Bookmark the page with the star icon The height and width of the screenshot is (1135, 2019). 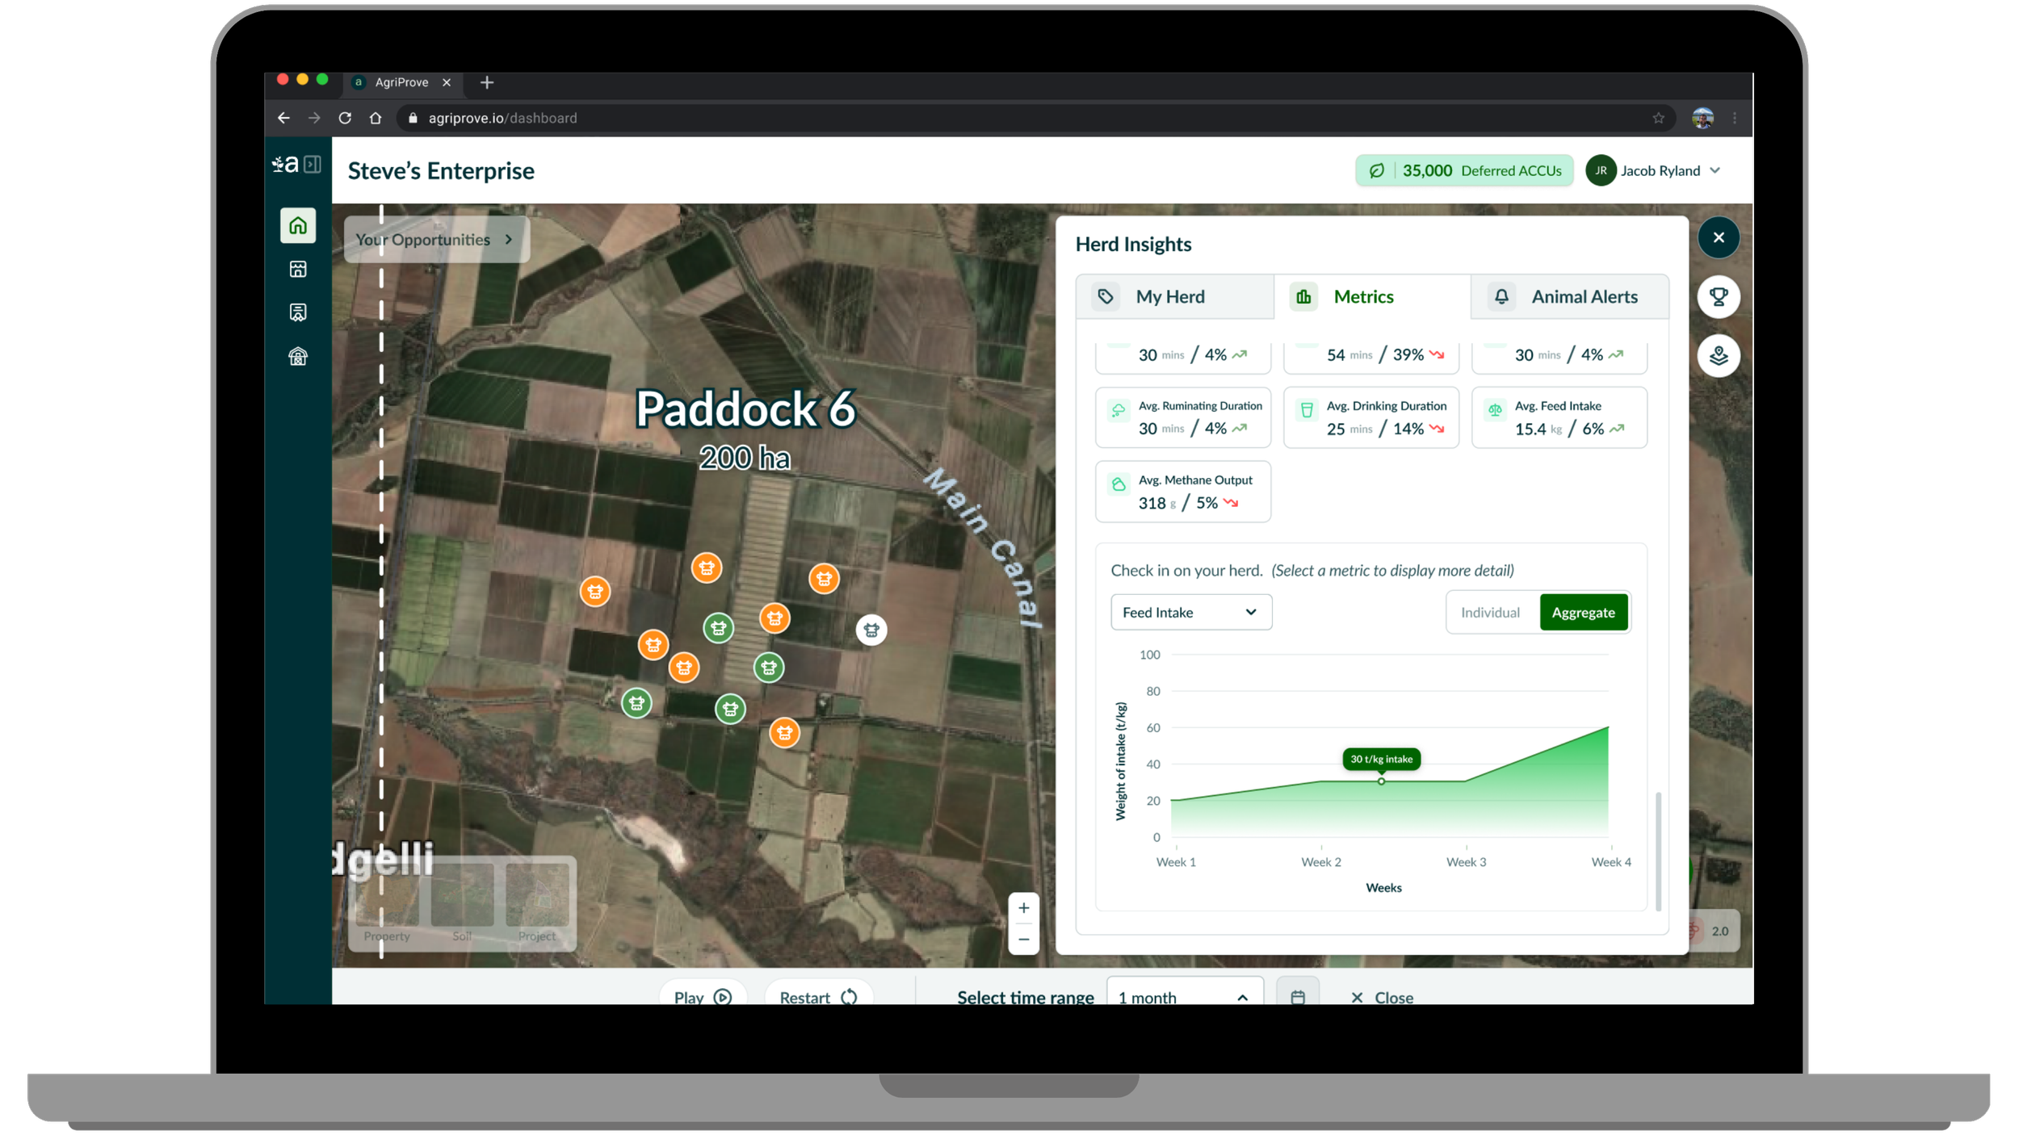(x=1658, y=118)
